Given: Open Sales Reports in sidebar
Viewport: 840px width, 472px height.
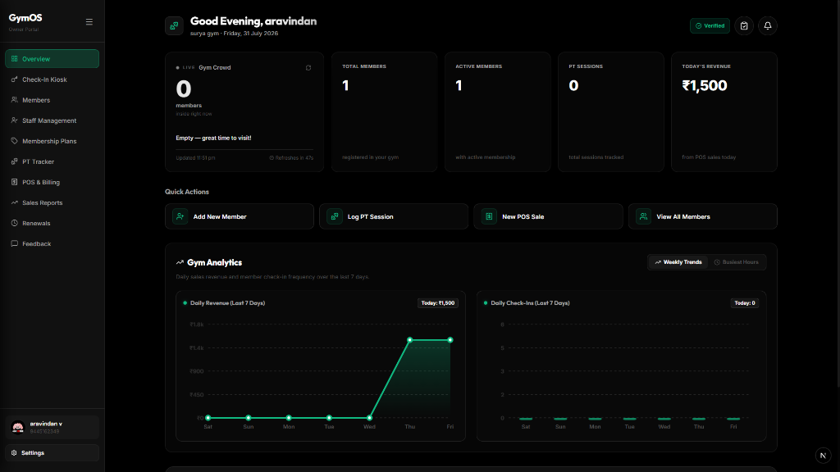Looking at the screenshot, I should click(52, 203).
